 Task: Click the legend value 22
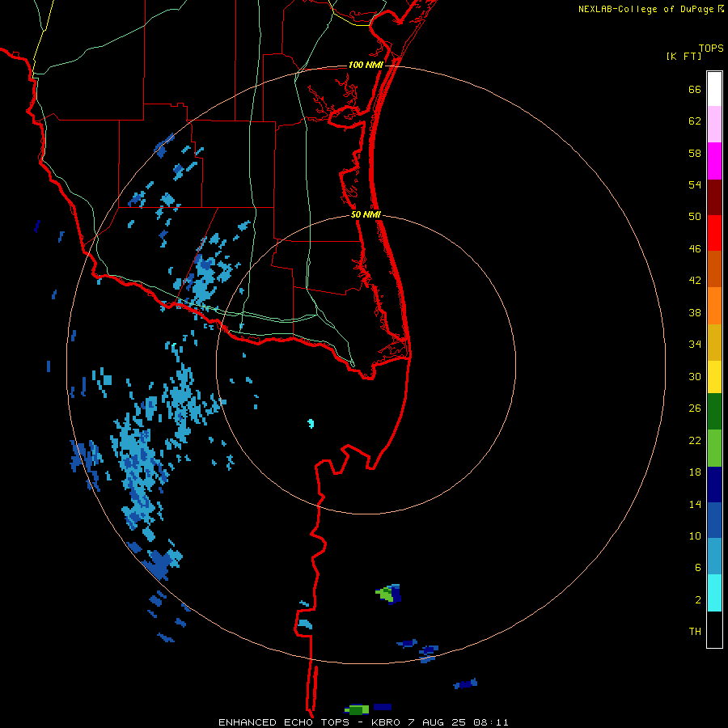695,441
